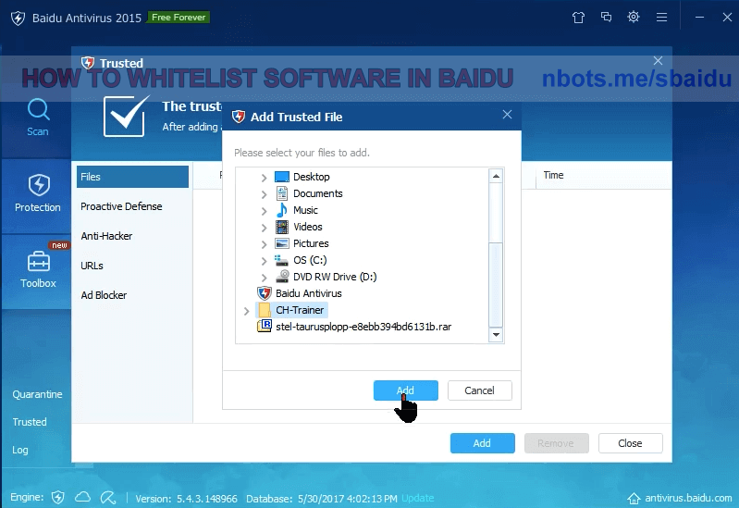Click the trusted list checkmark icon
Screen dimensions: 739x508
pyautogui.click(x=126, y=116)
